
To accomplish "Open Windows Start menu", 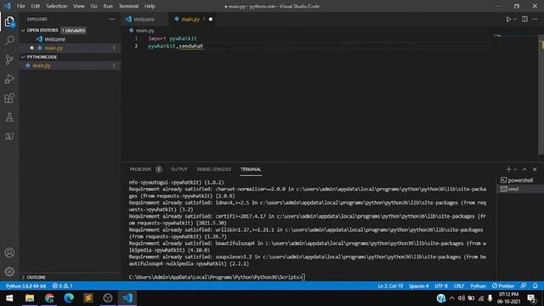I will [x=9, y=298].
